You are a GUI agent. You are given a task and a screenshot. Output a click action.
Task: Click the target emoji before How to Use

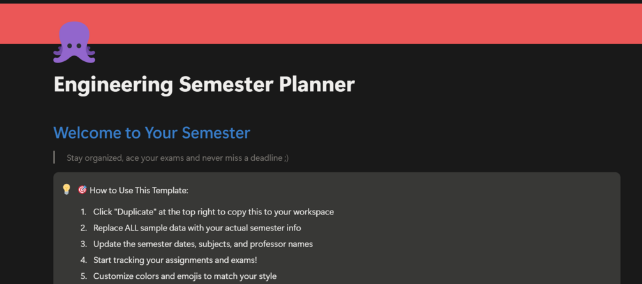[82, 190]
